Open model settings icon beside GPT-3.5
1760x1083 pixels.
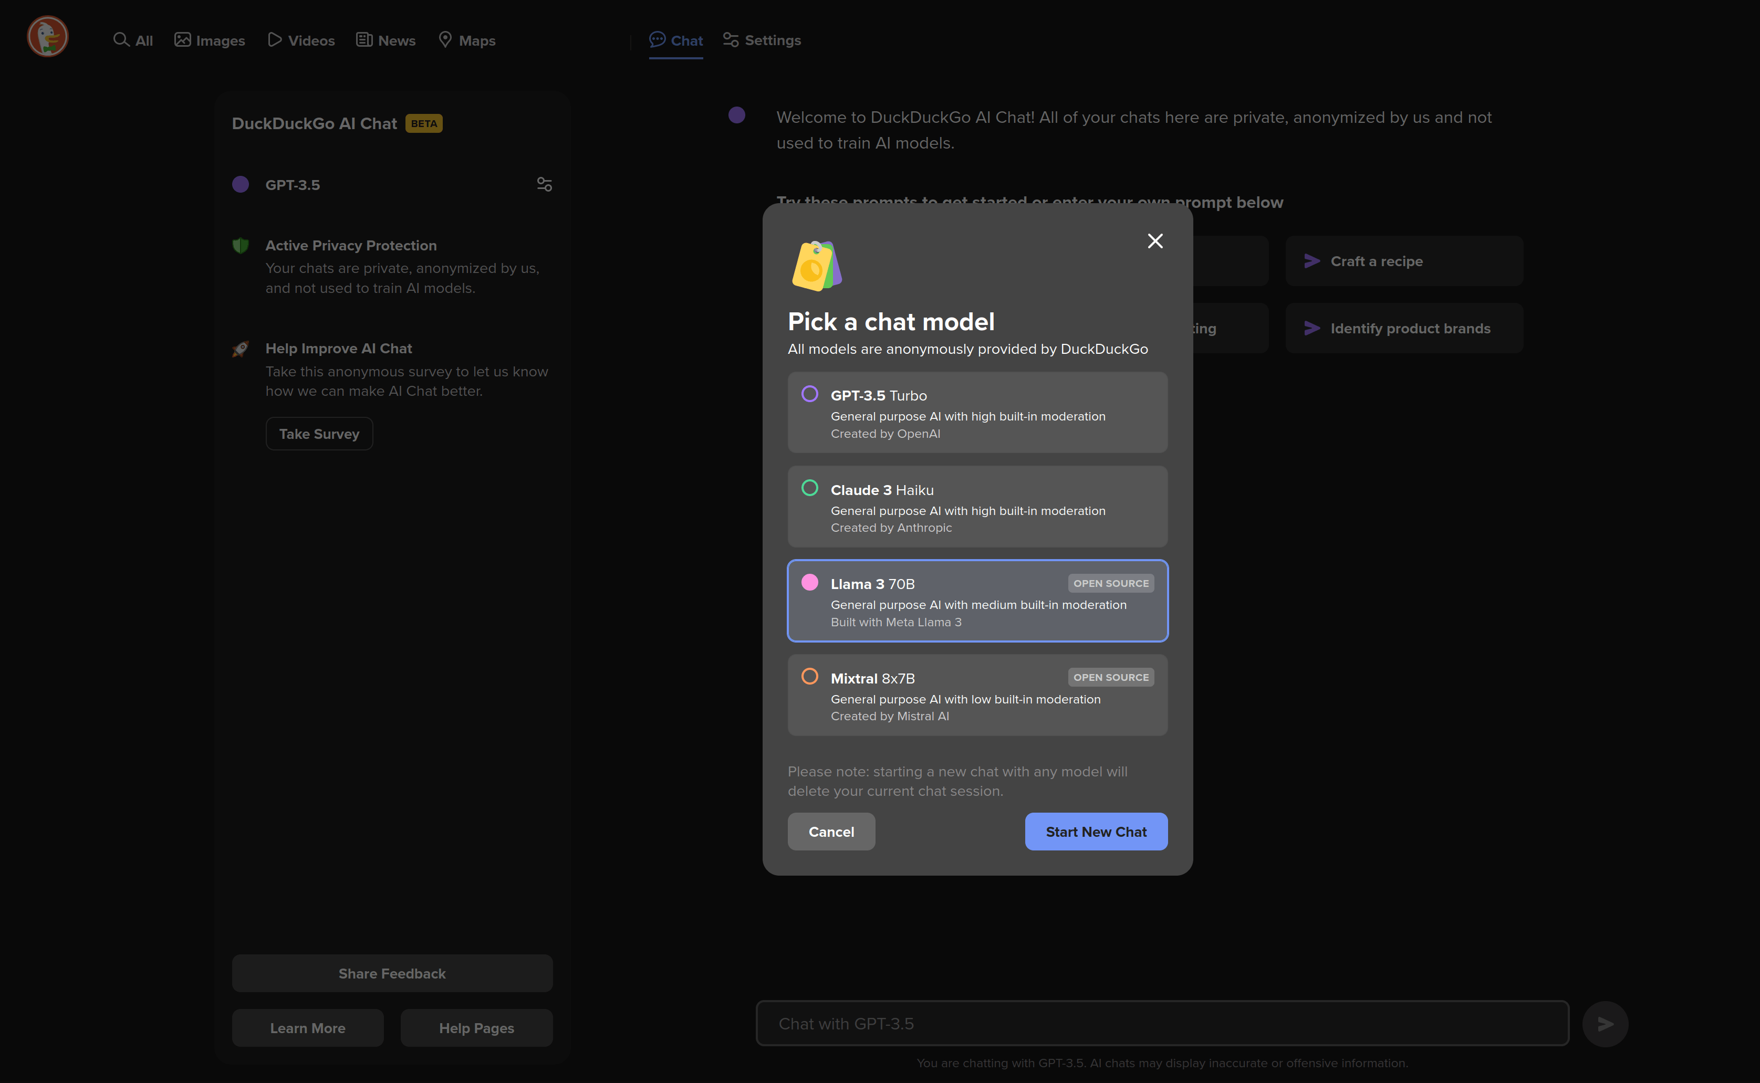(x=544, y=185)
